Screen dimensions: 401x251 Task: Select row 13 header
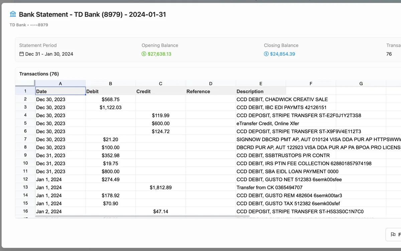(x=25, y=188)
